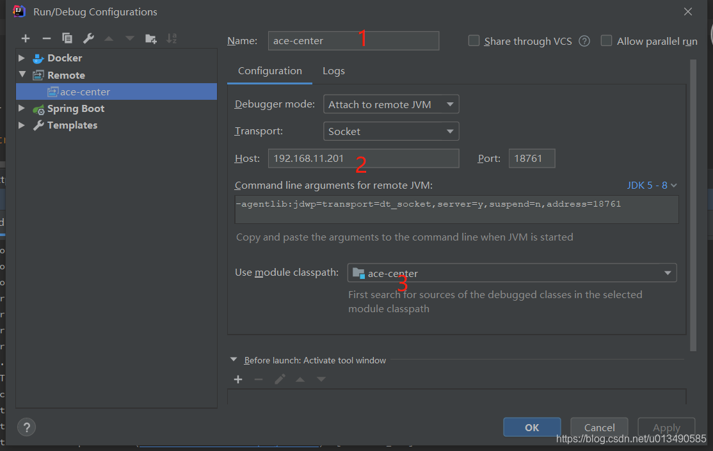Expand the Spring Boot tree node

21,108
